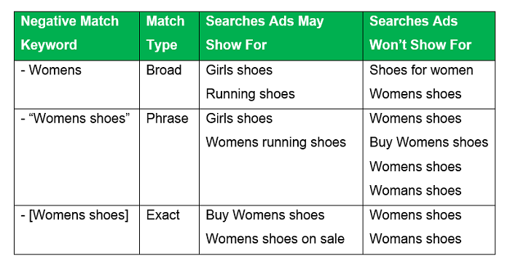The width and height of the screenshot is (510, 266).
Task: Click the - [Womens shoes] exact keyword
Action: coord(74,215)
